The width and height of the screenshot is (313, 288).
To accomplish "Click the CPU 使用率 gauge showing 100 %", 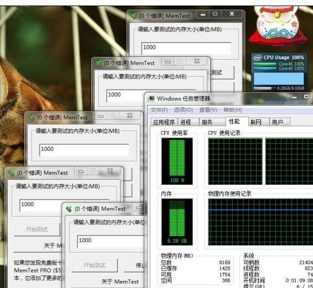I will pos(177,161).
